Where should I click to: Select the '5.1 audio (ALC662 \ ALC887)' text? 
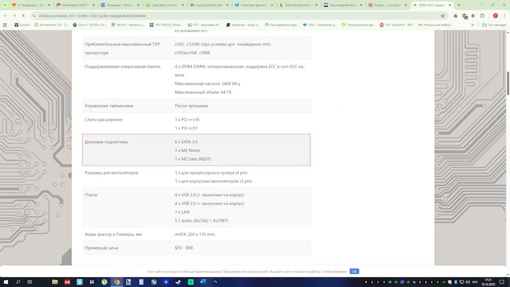(x=201, y=220)
